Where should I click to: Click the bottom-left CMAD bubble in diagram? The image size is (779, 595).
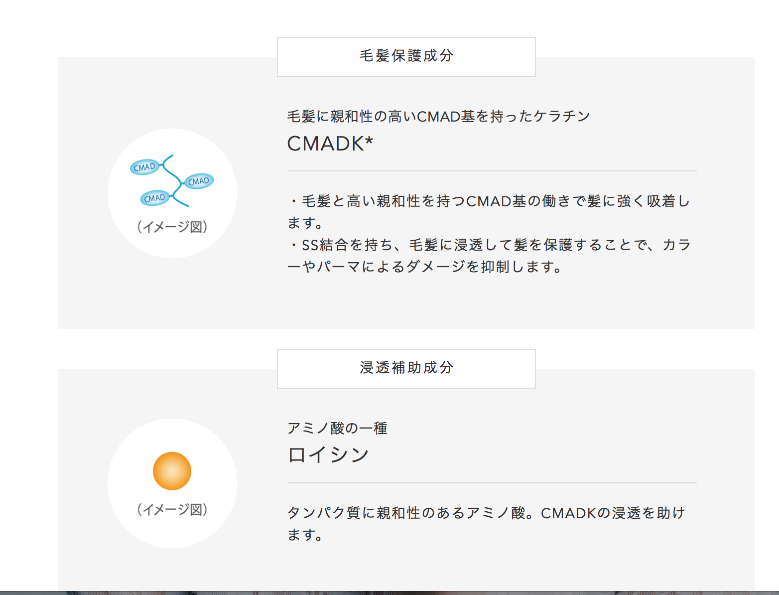pyautogui.click(x=155, y=198)
